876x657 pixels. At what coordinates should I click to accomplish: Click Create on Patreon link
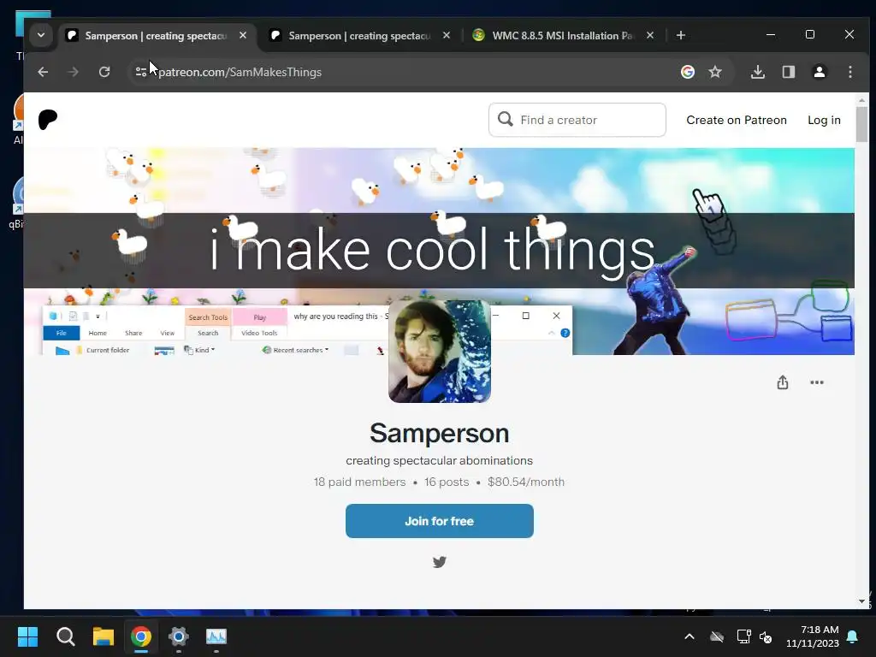[x=737, y=120]
